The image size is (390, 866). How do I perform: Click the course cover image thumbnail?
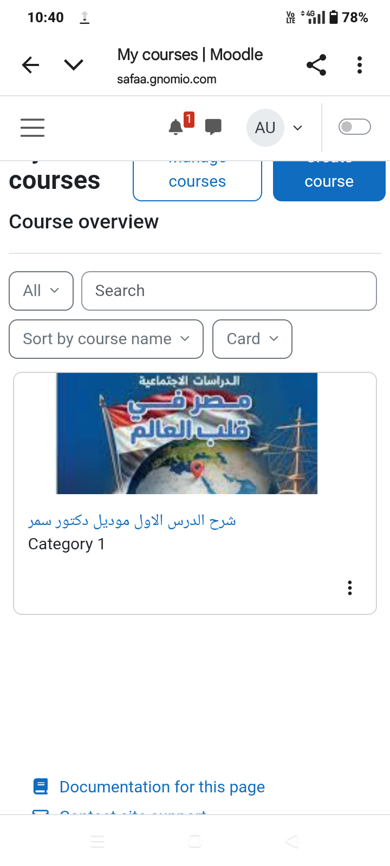(x=187, y=433)
